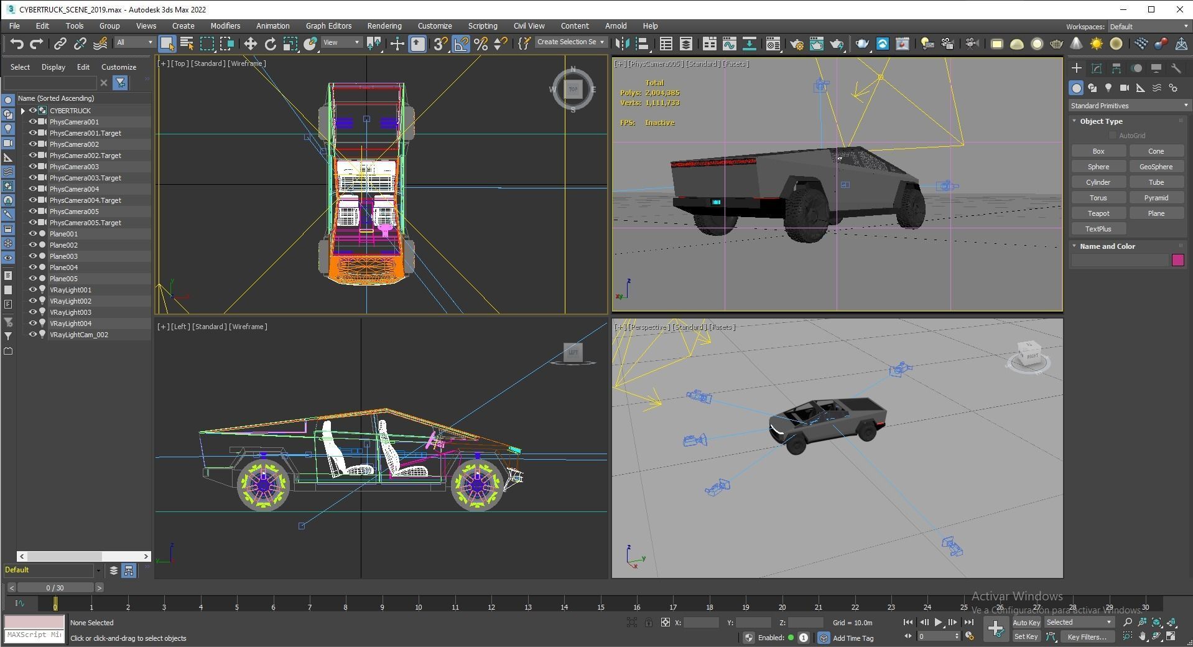This screenshot has height=647, width=1193.
Task: Click the object color swatch
Action: (1177, 261)
